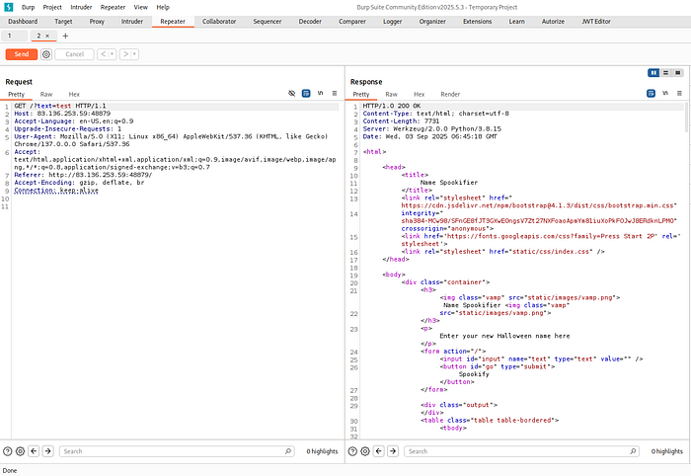691x476 pixels.
Task: Click response search magnifier icon
Action: (x=633, y=451)
